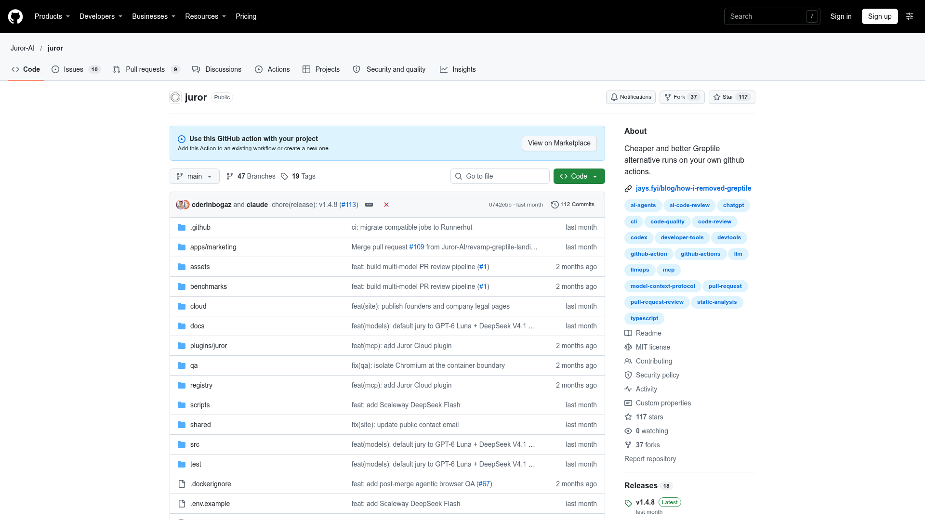Switch to the Pull requests tab

[x=146, y=69]
